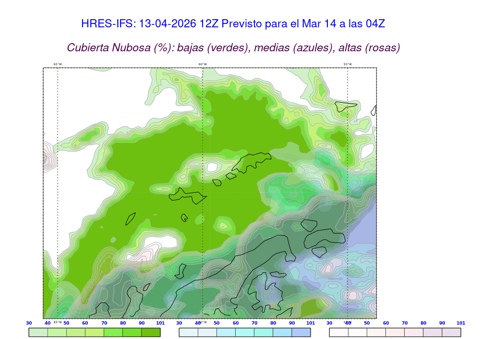Click the 65°W longitude label at top
Screen dimensions: 480x339
click(x=58, y=64)
